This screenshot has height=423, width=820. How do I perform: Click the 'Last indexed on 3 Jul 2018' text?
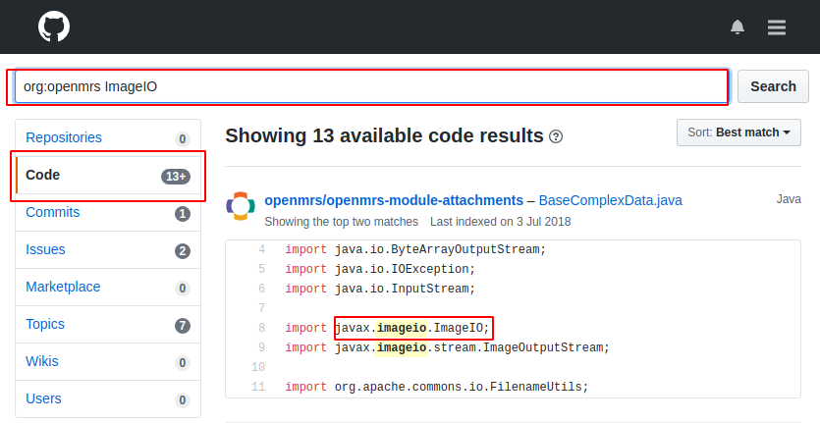[501, 222]
